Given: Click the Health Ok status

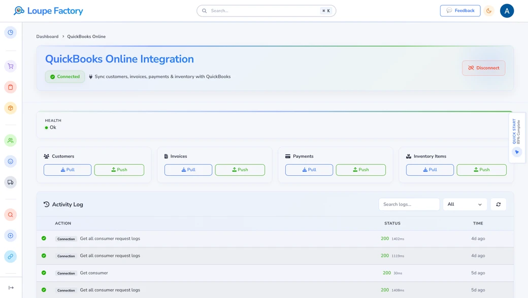Looking at the screenshot, I should 50,128.
